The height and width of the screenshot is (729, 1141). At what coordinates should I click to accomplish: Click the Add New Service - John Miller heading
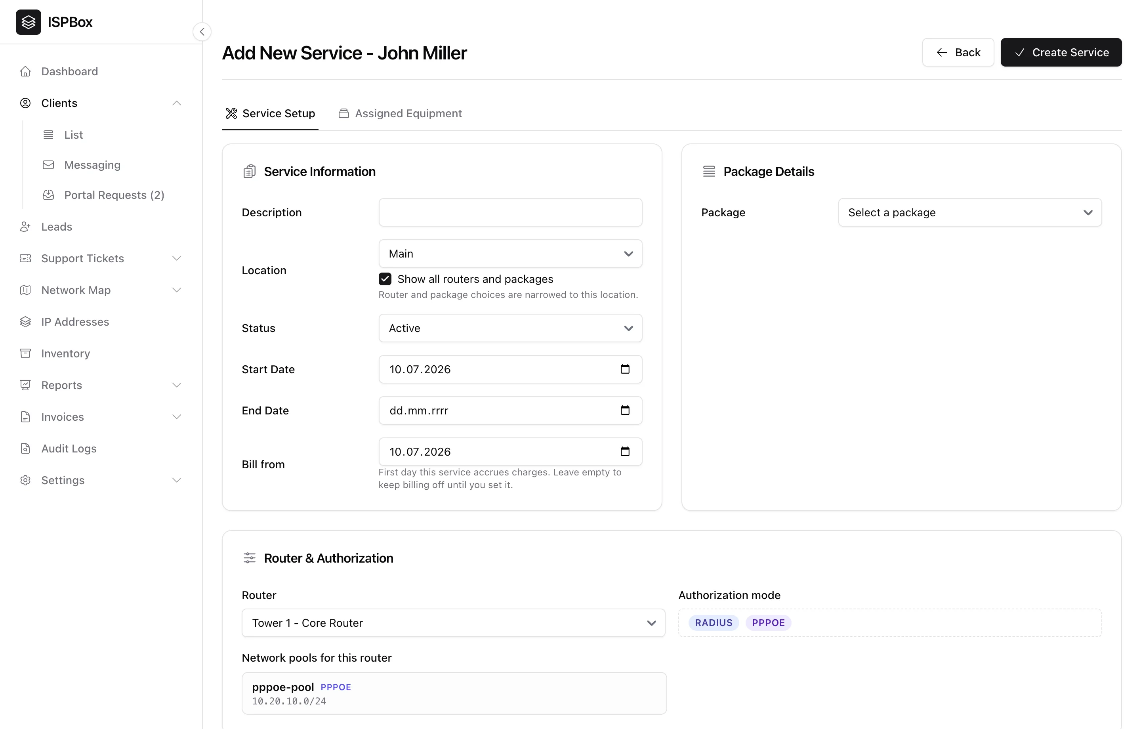coord(345,53)
